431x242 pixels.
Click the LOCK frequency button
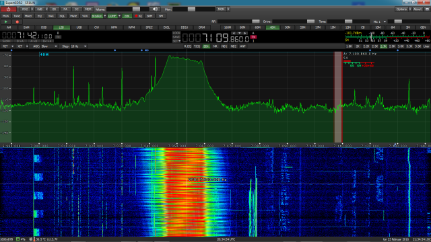(176, 33)
